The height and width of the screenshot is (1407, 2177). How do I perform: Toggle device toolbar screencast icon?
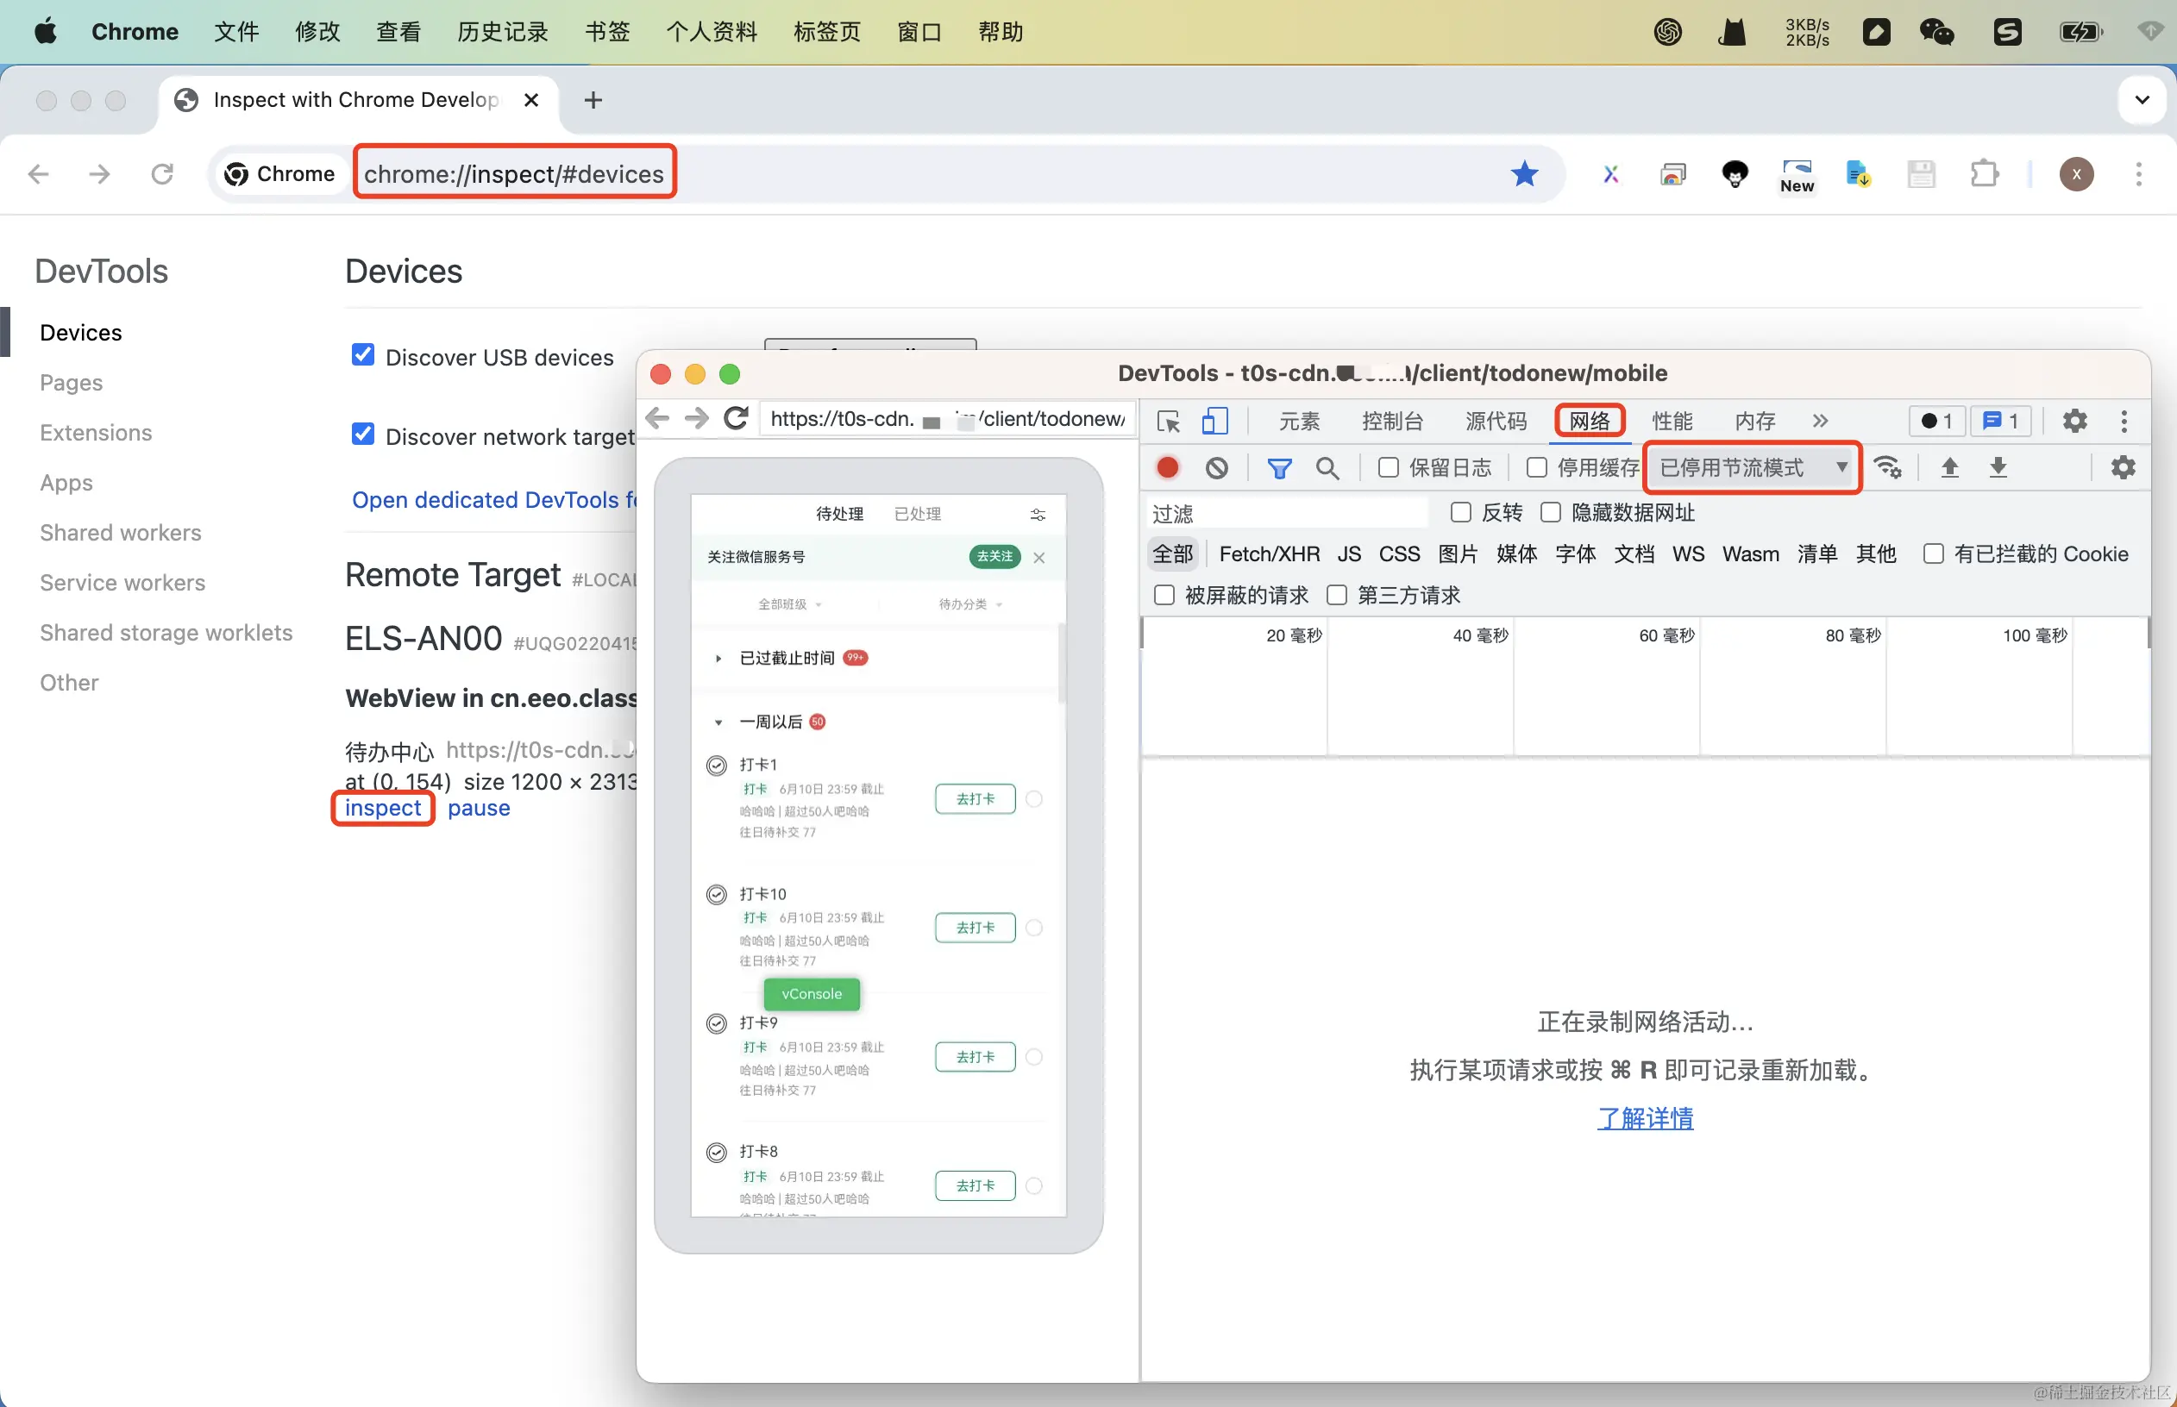click(1214, 422)
